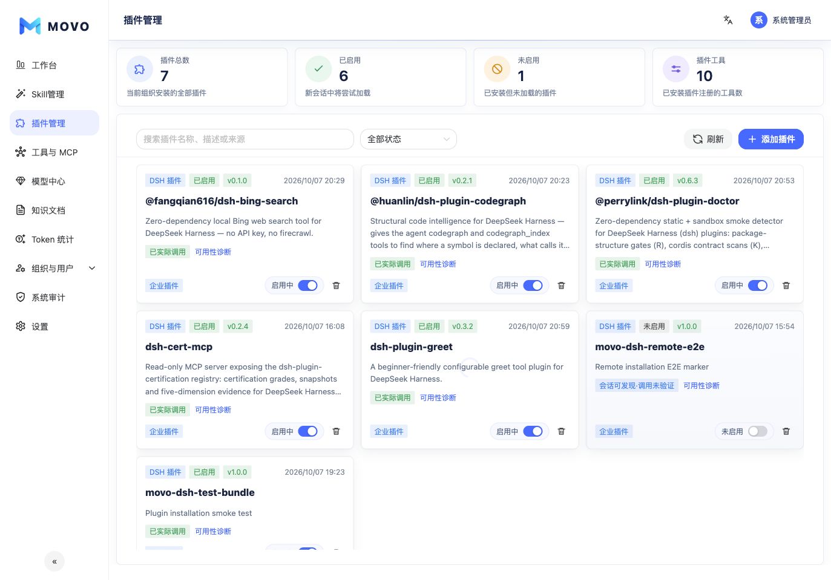831x580 pixels.
Task: Disable the @fangqian616/dsh-bing-search toggle
Action: coord(308,285)
